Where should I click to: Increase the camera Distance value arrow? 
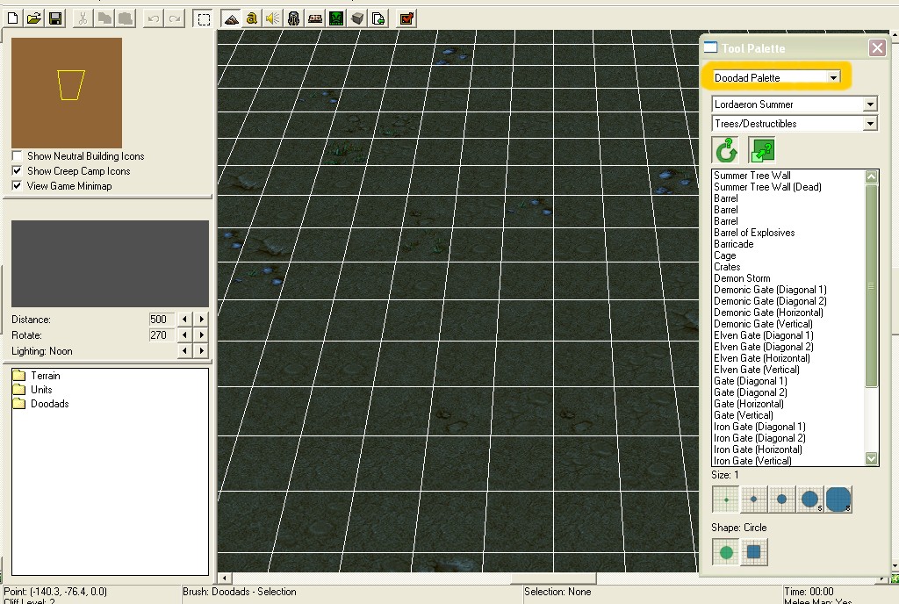(x=201, y=320)
